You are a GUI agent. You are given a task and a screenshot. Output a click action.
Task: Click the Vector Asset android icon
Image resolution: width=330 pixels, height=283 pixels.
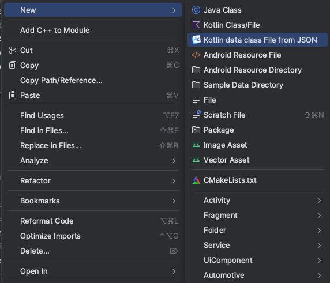pos(196,160)
